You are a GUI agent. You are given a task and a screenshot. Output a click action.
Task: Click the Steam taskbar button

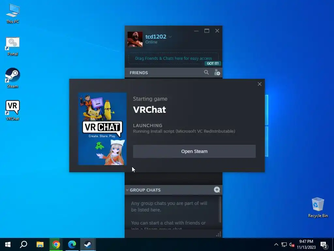pyautogui.click(x=88, y=244)
